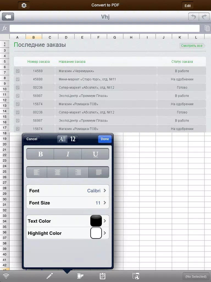Toggle Bold formatting
Viewport: 211px width, 282px height.
click(40, 154)
